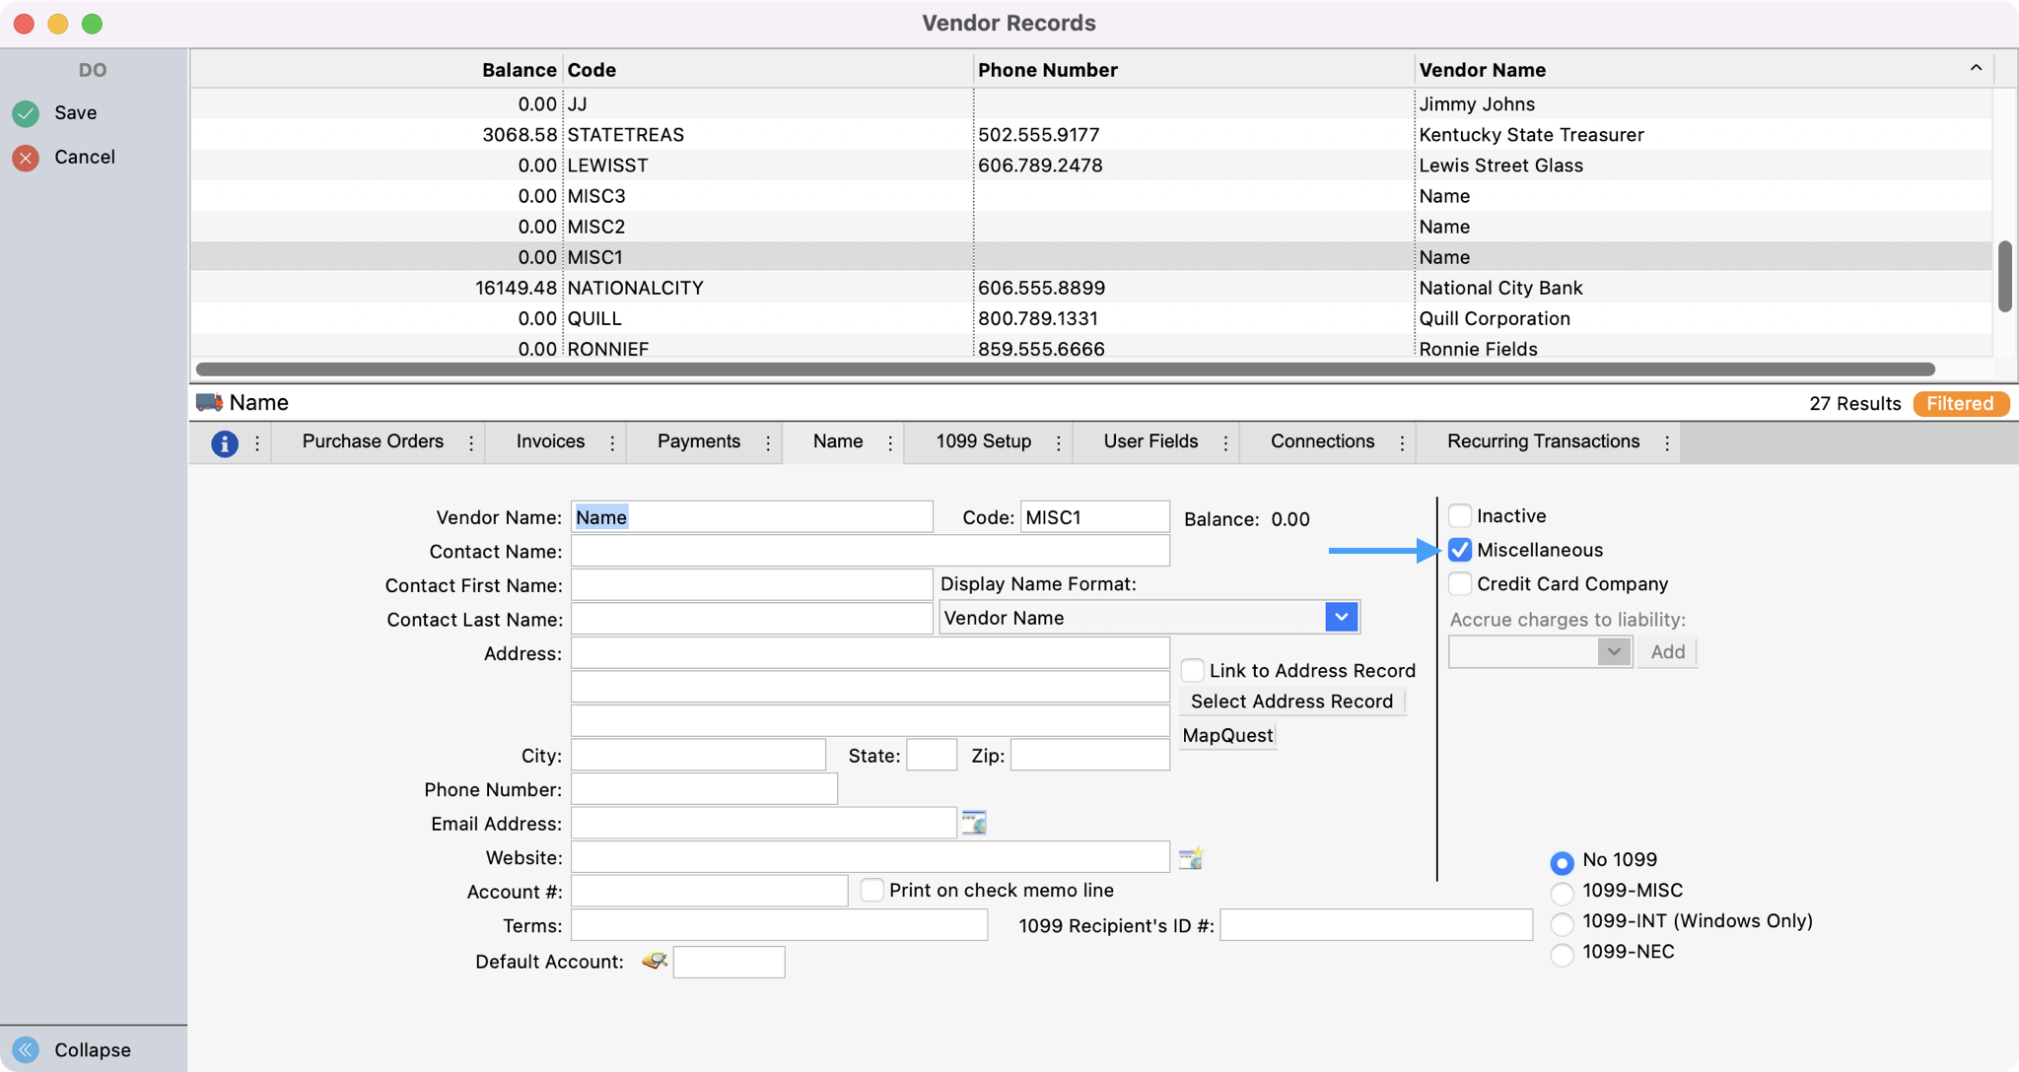Open Accrue charges to liability dropdown
The image size is (2019, 1072).
(x=1613, y=651)
